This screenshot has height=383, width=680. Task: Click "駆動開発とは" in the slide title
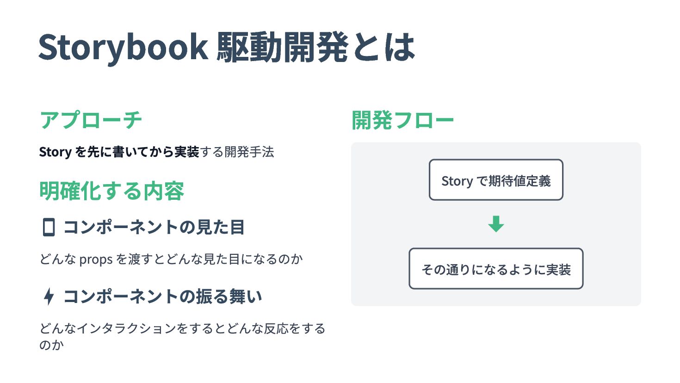316,47
